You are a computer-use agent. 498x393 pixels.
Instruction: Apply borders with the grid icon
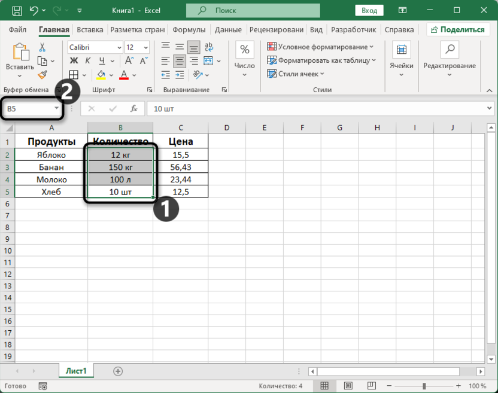pyautogui.click(x=74, y=75)
